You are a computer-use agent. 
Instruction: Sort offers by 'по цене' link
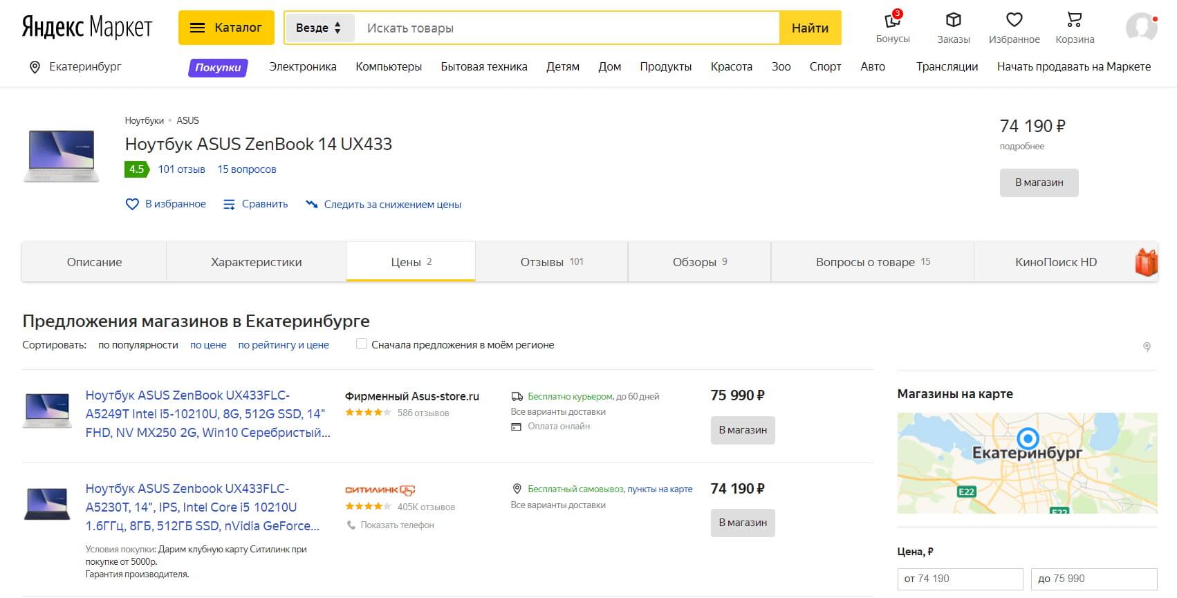208,345
